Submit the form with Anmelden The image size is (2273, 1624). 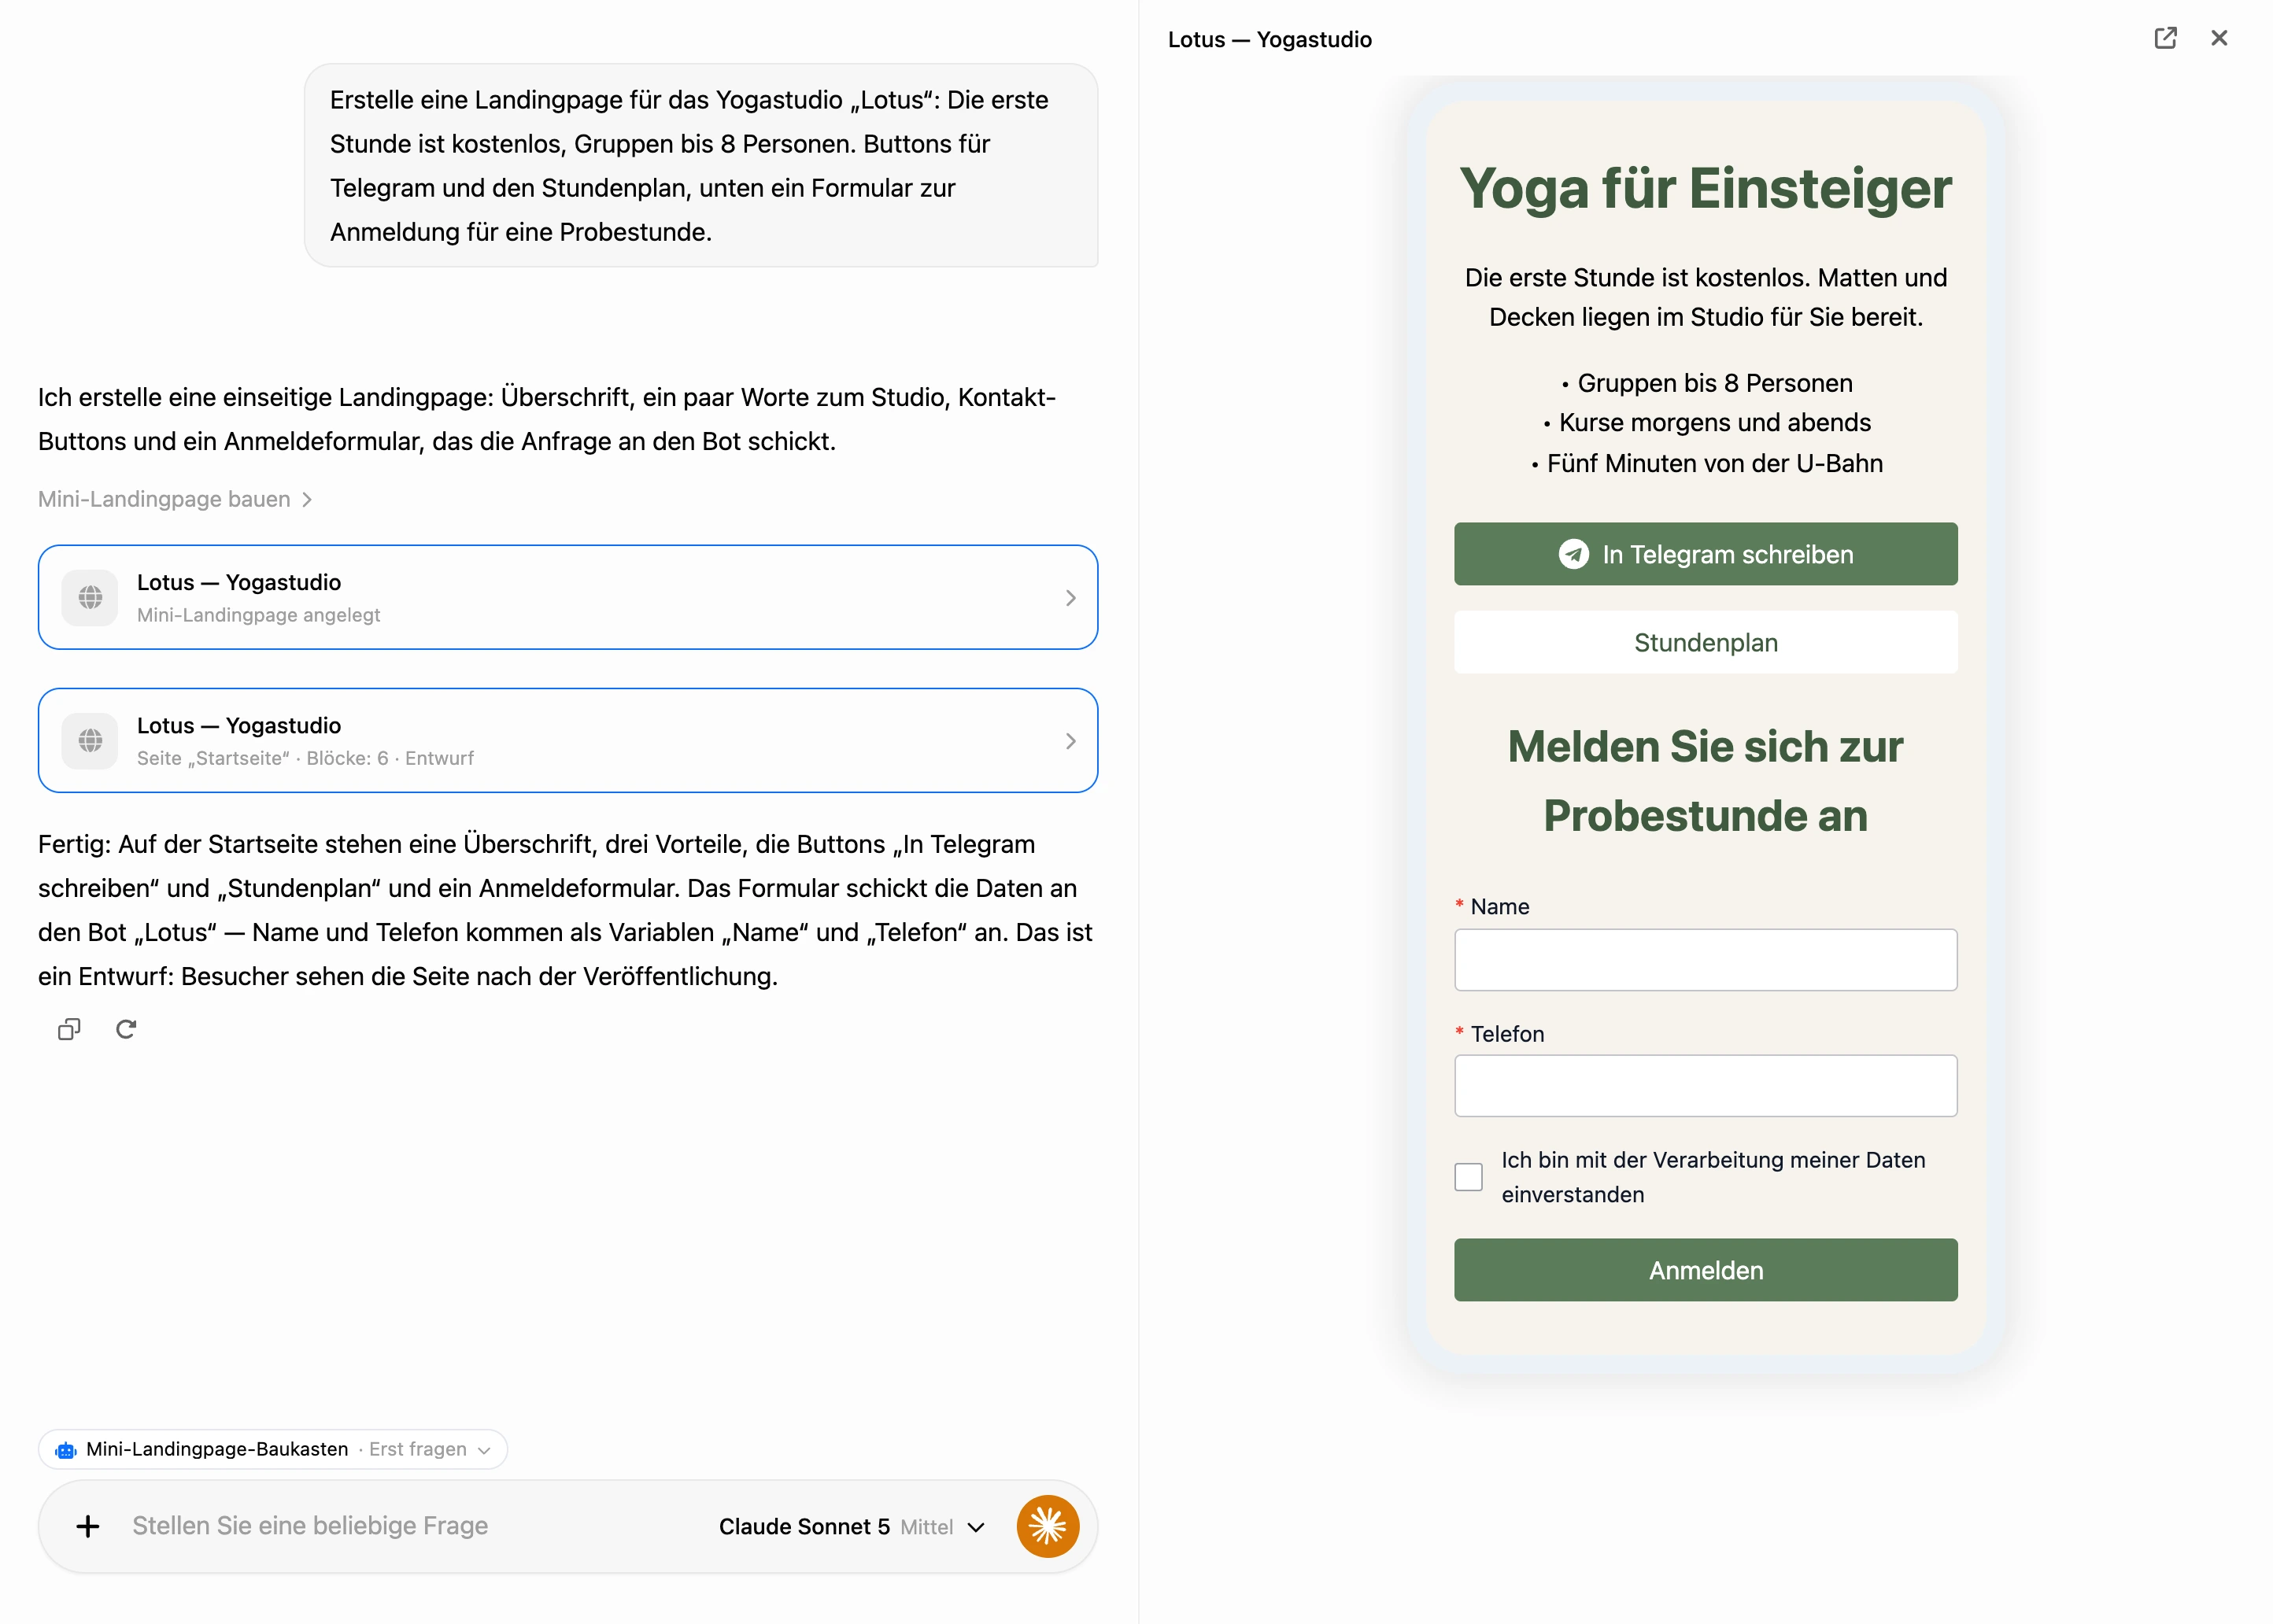(1705, 1270)
